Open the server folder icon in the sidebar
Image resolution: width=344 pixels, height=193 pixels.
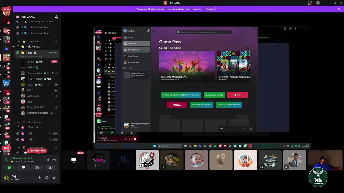6,49
